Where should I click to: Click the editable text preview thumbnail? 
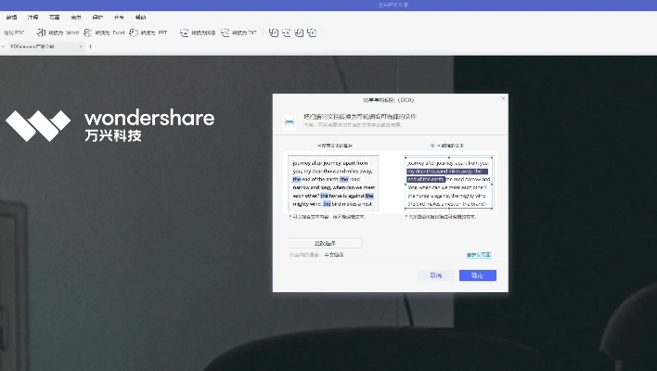click(448, 183)
